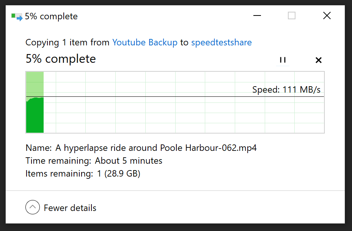Collapse the dialog using Fewer details

(x=70, y=207)
